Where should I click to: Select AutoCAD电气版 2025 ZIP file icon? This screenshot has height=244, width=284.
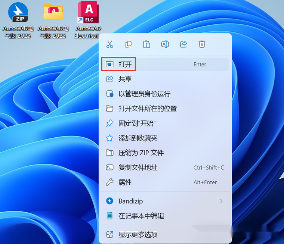tap(18, 20)
